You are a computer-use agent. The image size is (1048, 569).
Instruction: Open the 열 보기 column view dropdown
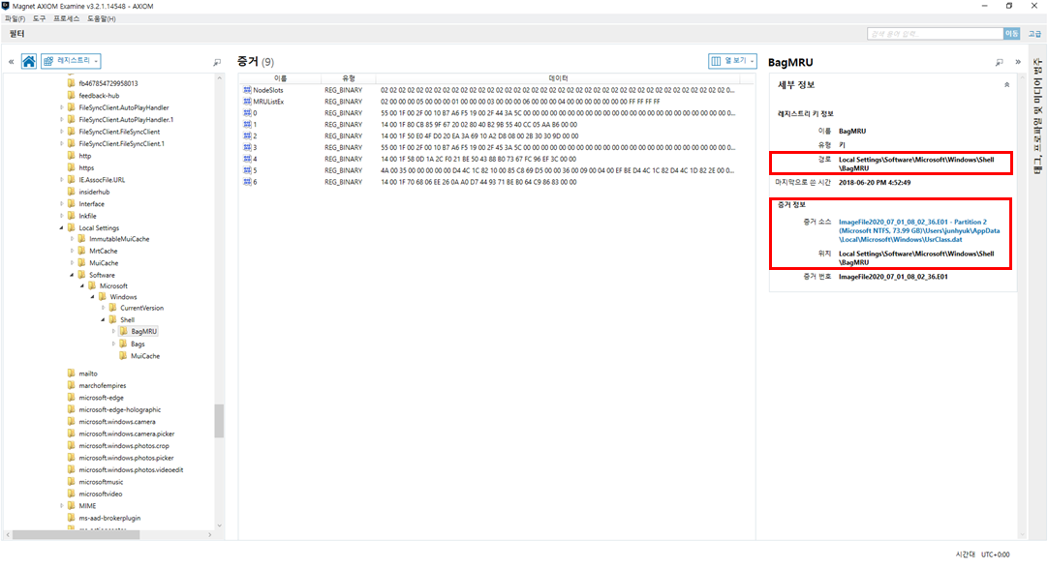coord(732,61)
